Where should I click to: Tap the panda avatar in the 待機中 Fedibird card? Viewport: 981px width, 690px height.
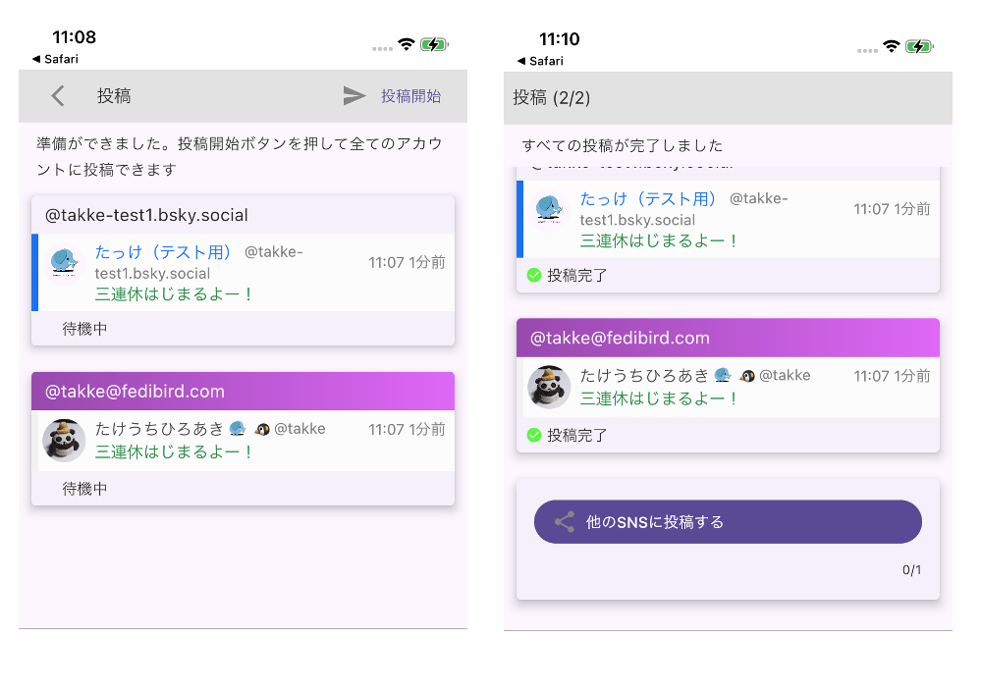click(65, 440)
